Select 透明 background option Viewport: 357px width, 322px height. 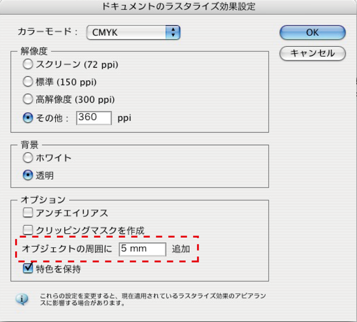[28, 175]
